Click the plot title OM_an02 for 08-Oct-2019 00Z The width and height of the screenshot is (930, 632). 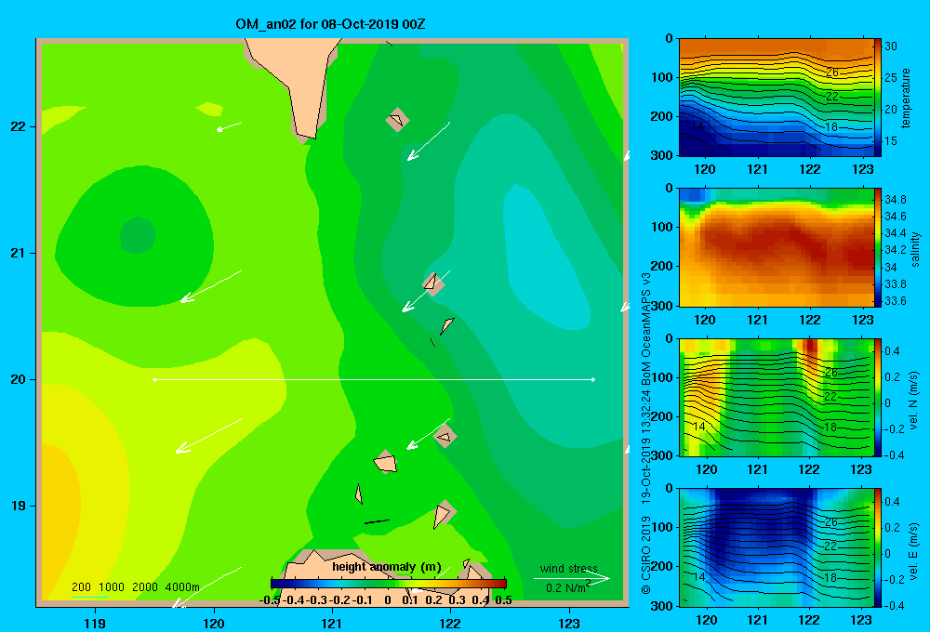tap(330, 24)
